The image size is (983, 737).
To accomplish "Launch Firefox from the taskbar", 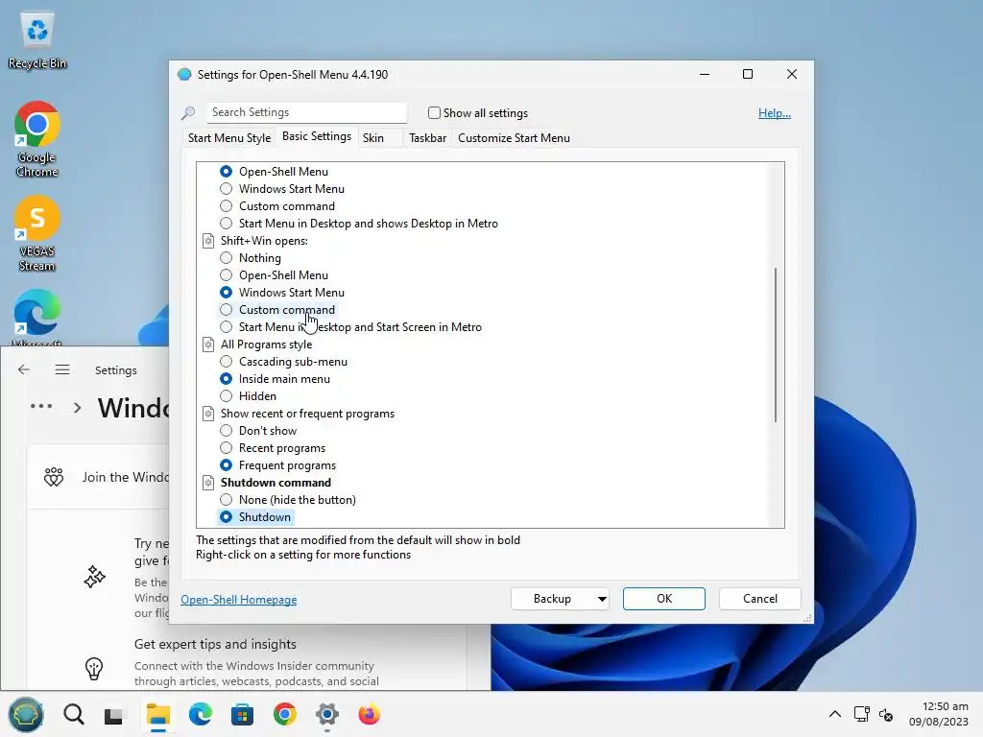I will pyautogui.click(x=370, y=714).
